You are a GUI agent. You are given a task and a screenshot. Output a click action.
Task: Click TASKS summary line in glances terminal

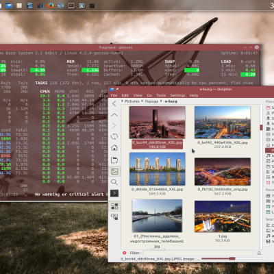pyautogui.click(x=144, y=83)
